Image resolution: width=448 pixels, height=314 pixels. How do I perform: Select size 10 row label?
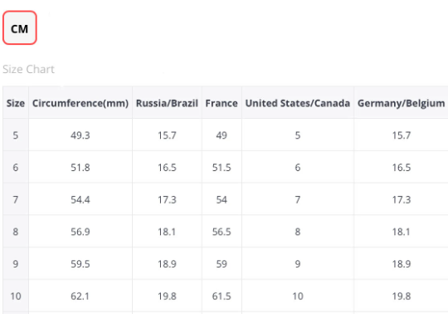(x=16, y=296)
